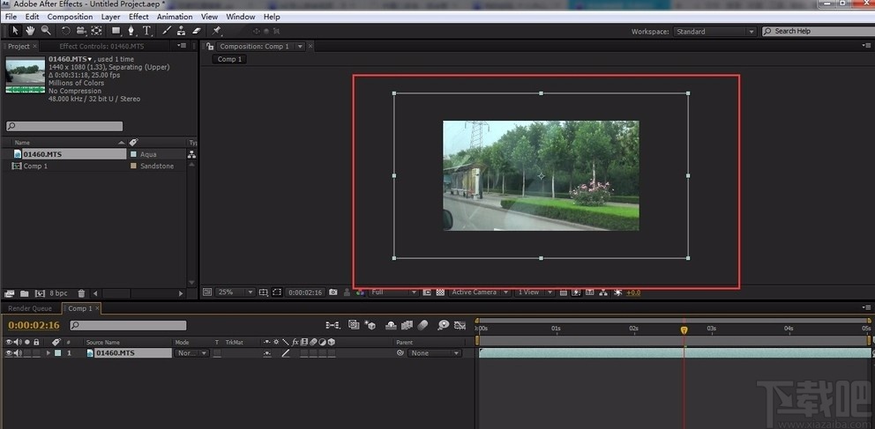
Task: Select the Puppet Pin tool
Action: click(x=216, y=31)
